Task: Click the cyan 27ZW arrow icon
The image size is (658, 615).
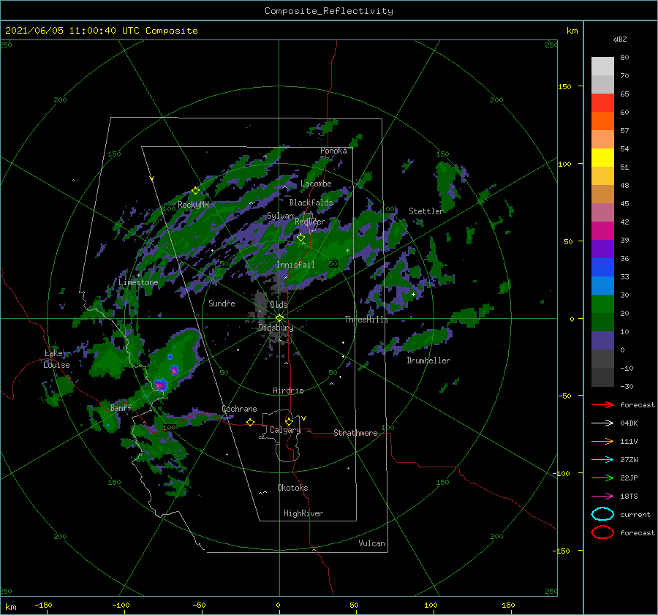Action: point(602,460)
